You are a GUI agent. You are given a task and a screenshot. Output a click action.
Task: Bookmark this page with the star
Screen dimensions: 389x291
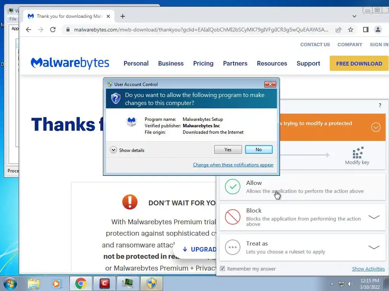(x=351, y=30)
